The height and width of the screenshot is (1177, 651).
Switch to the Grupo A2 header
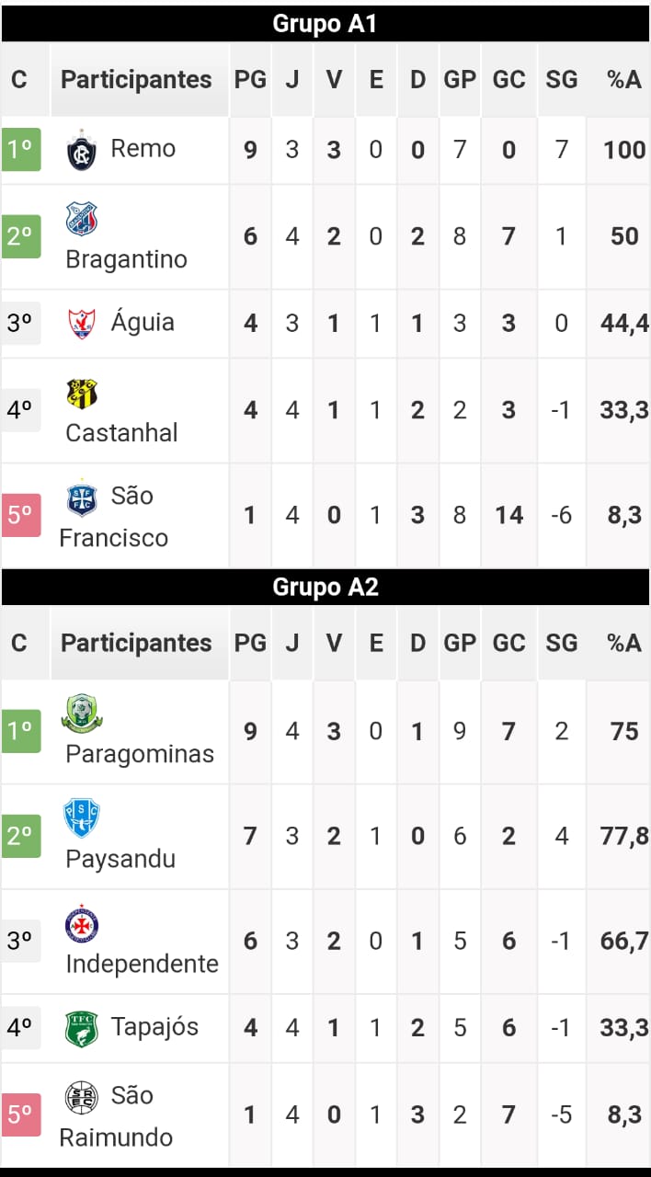point(325,588)
